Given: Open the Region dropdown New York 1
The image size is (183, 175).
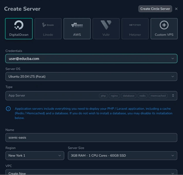Looking at the screenshot, I should [x=35, y=156].
